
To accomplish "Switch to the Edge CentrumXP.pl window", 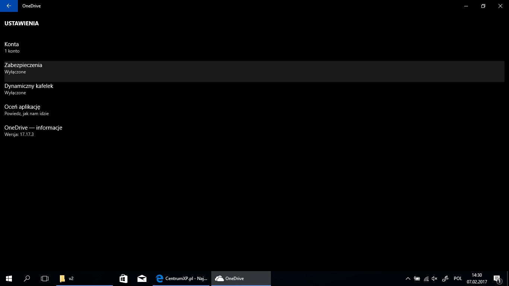I will point(181,279).
